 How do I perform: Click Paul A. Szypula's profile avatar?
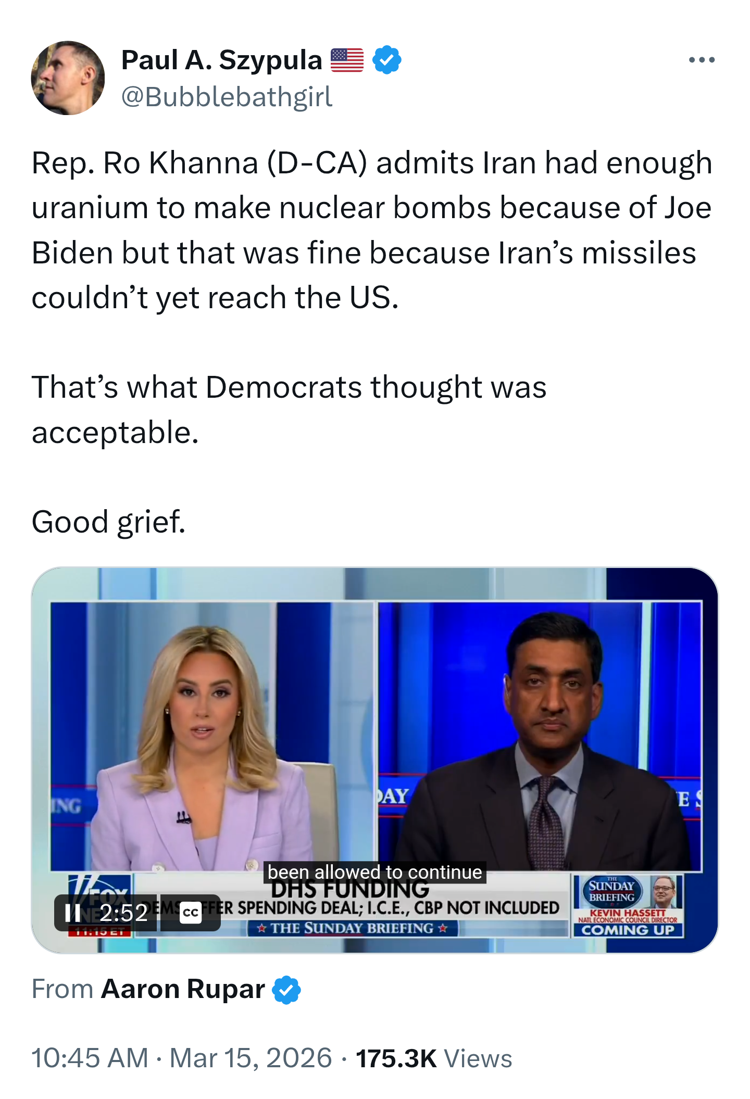pyautogui.click(x=68, y=78)
